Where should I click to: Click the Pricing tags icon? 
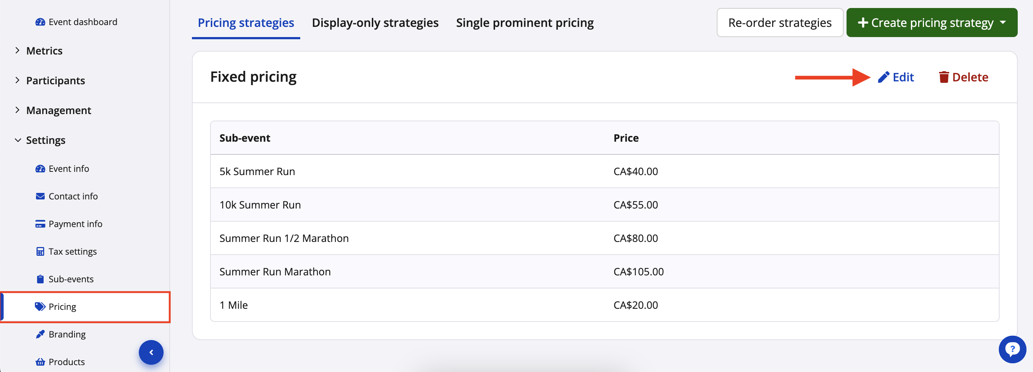40,307
